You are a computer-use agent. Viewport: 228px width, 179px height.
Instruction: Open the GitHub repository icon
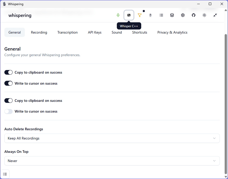[194, 15]
